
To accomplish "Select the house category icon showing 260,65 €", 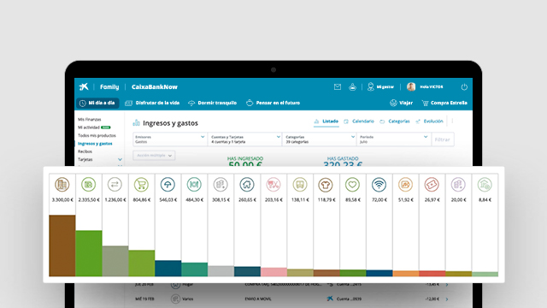I will (x=247, y=185).
